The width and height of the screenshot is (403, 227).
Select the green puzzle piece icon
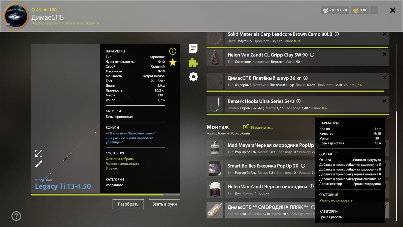[193, 63]
